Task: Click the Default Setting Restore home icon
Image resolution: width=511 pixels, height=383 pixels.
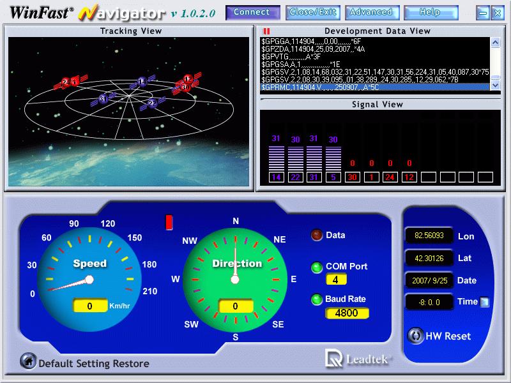Action: 28,361
